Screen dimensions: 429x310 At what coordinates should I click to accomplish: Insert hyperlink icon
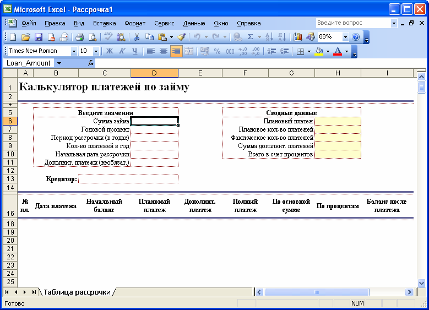237,37
